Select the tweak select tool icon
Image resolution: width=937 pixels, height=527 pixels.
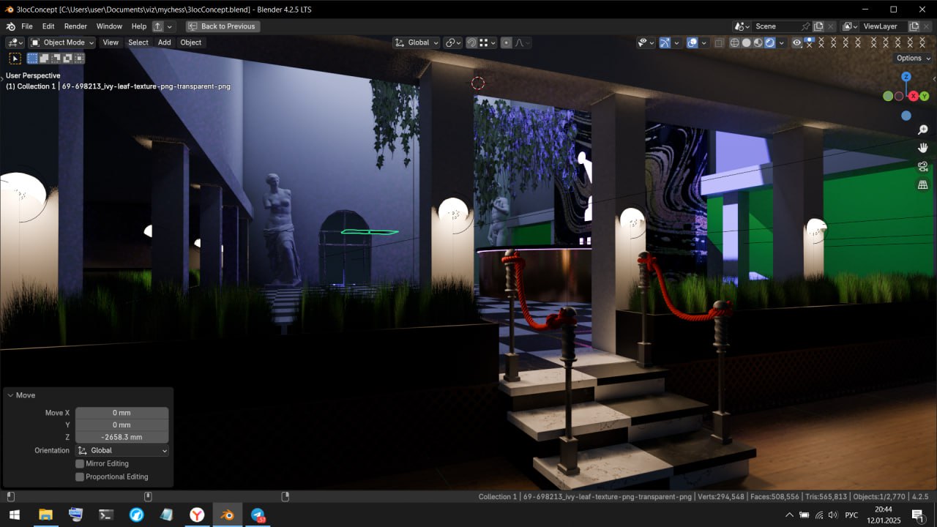[x=15, y=59]
